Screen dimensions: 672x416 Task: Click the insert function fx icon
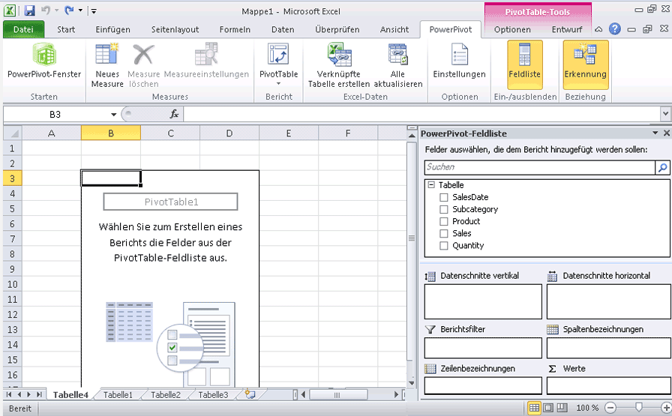(174, 114)
